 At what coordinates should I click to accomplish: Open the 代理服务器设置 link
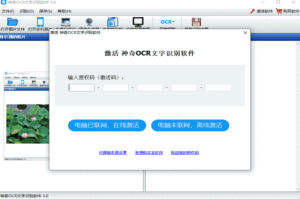coord(113,153)
